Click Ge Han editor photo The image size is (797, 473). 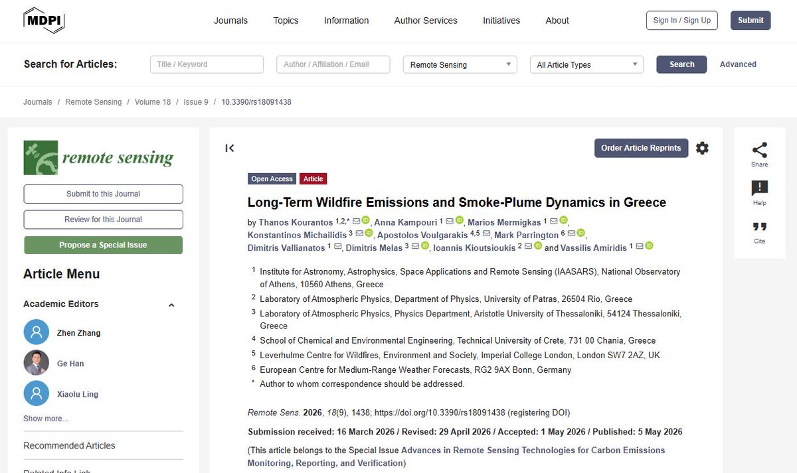(x=36, y=363)
